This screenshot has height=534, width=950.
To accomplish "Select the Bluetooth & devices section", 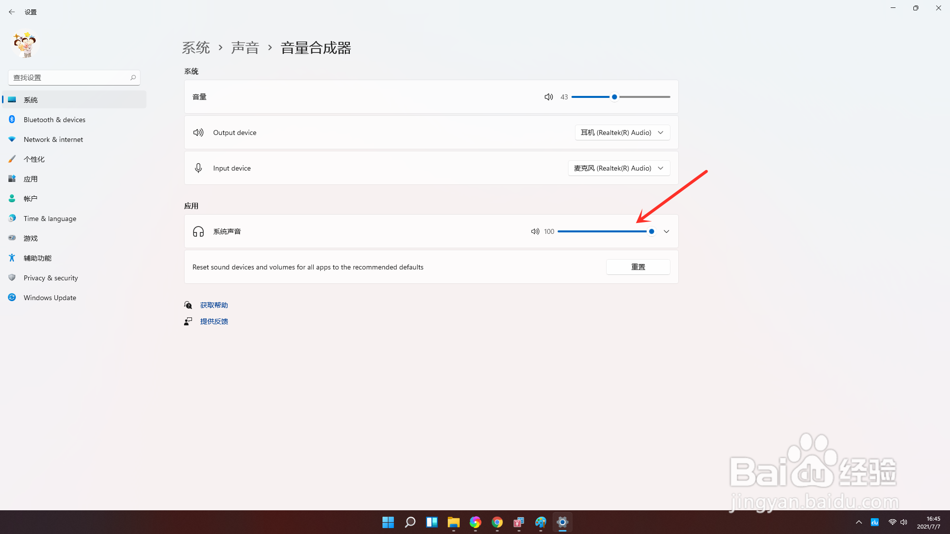I will (x=54, y=119).
